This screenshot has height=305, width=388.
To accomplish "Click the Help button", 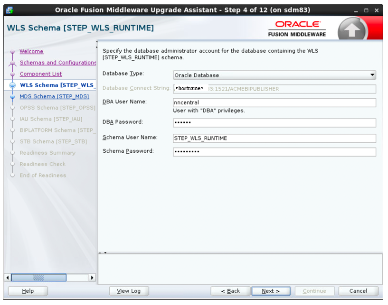I will tap(28, 291).
